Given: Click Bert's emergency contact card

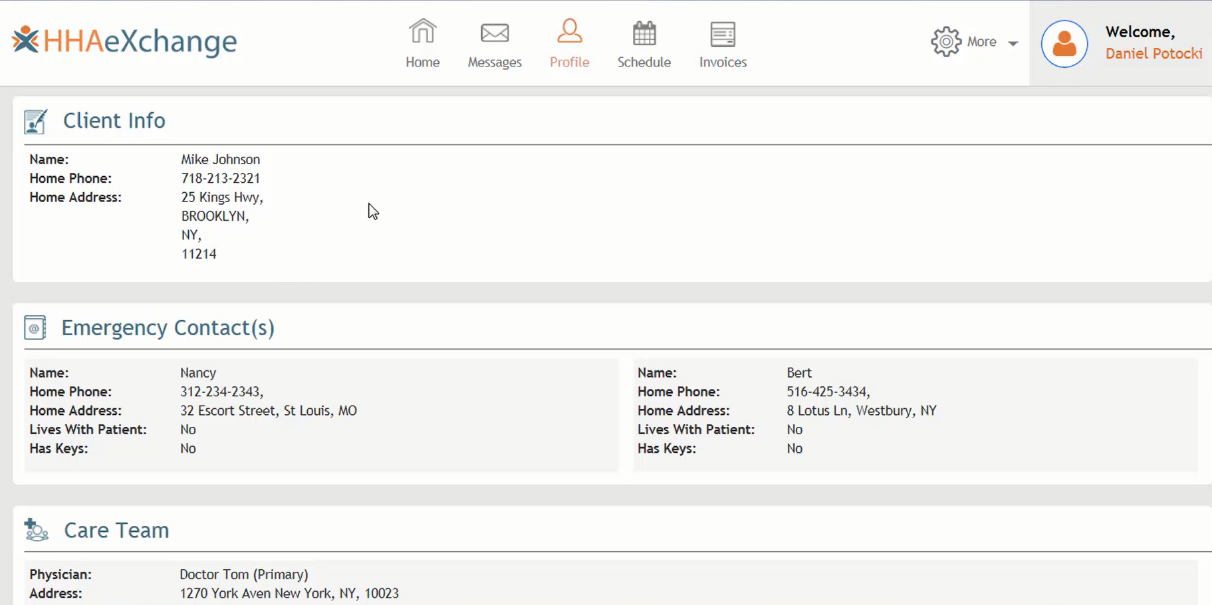Looking at the screenshot, I should pyautogui.click(x=915, y=415).
